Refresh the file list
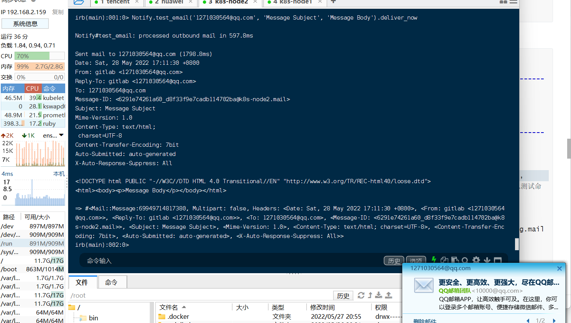571x323 pixels. [361, 295]
